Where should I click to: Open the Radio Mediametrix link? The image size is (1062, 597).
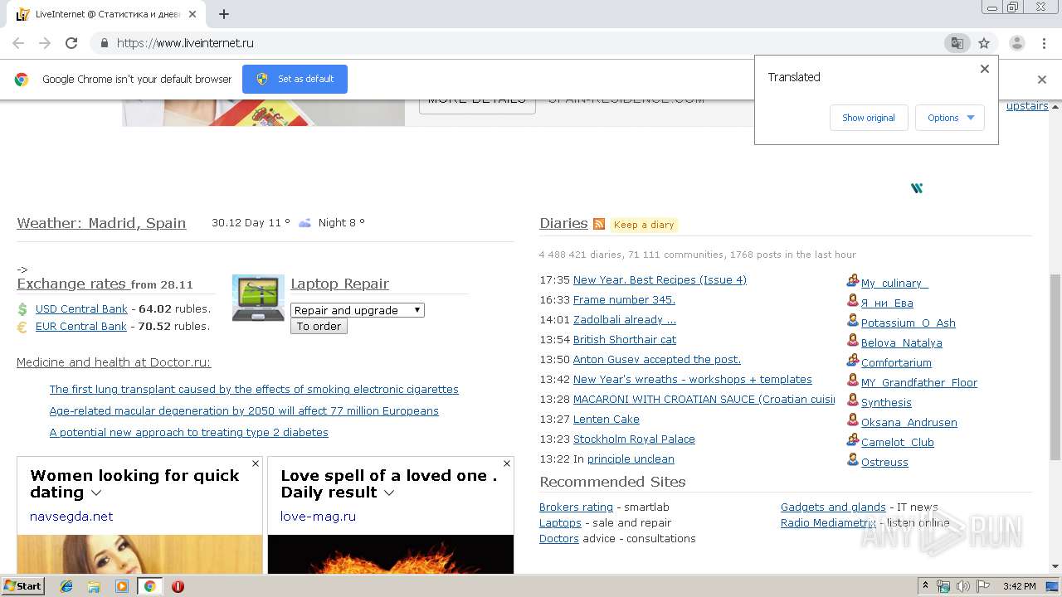(x=828, y=523)
